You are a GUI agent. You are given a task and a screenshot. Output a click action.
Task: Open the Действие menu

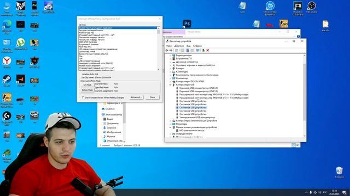coord(179,46)
